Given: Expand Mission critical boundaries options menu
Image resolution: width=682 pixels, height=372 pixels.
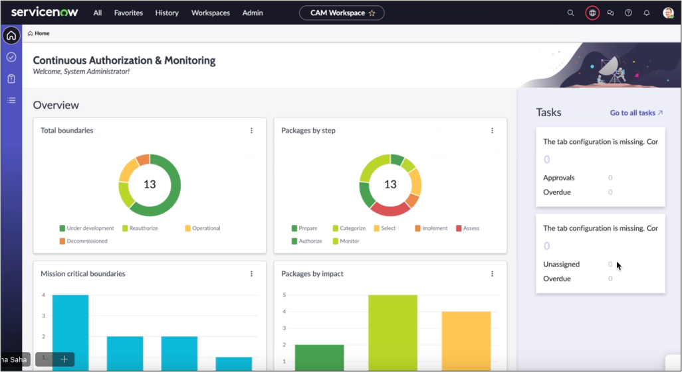Looking at the screenshot, I should pos(251,274).
